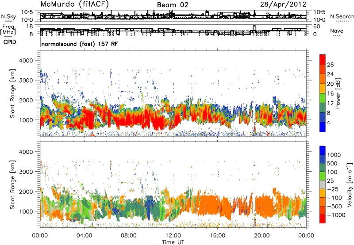Click the 4000 tick on power panel
The width and height of the screenshot is (354, 245).
coord(27,61)
